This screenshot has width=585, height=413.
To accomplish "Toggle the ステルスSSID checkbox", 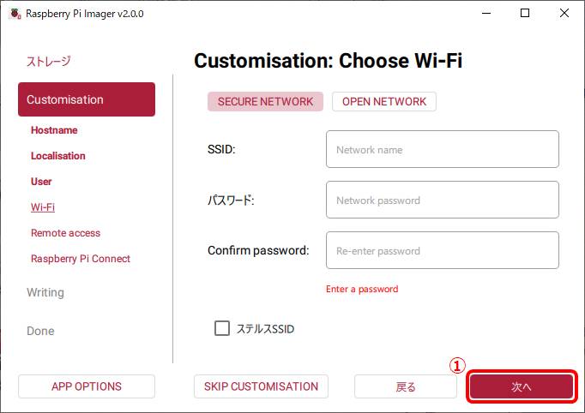I will point(222,328).
